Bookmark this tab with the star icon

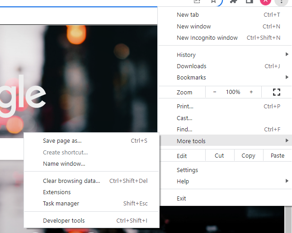point(213,1)
